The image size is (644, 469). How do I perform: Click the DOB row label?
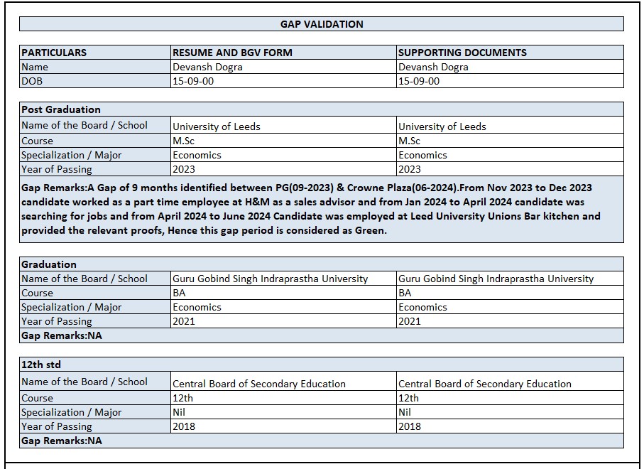point(32,81)
